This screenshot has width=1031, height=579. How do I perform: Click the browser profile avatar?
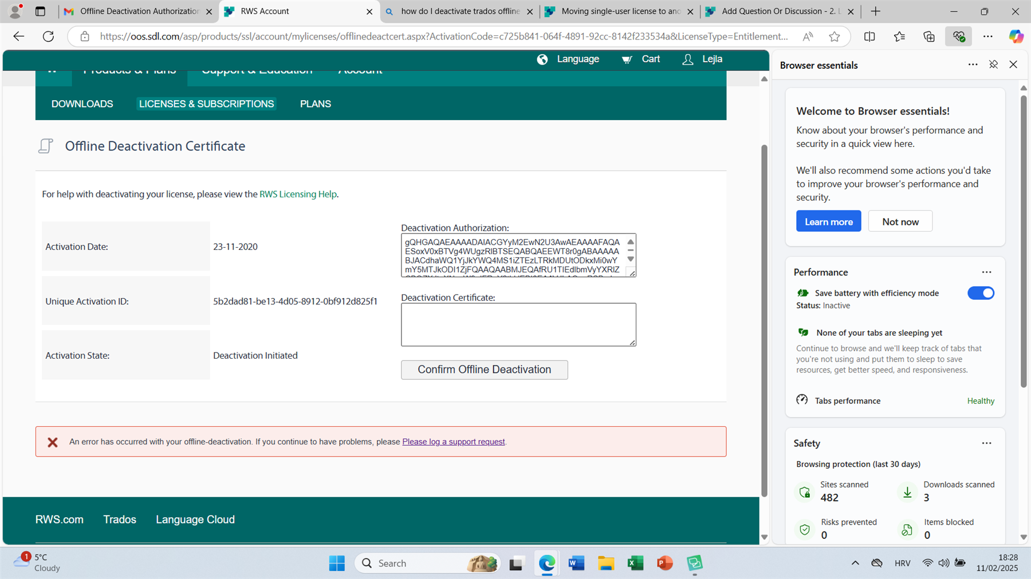point(15,11)
